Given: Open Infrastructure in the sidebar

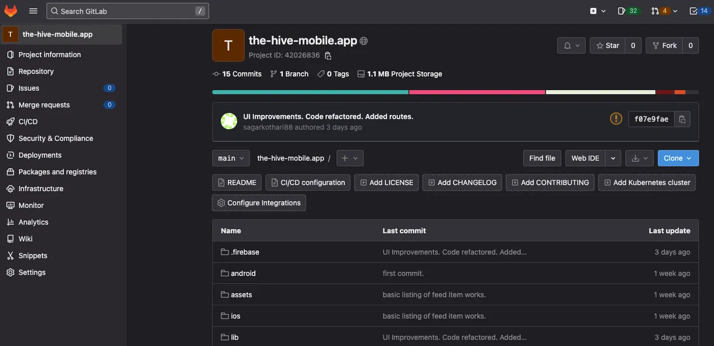Looking at the screenshot, I should click(x=41, y=188).
